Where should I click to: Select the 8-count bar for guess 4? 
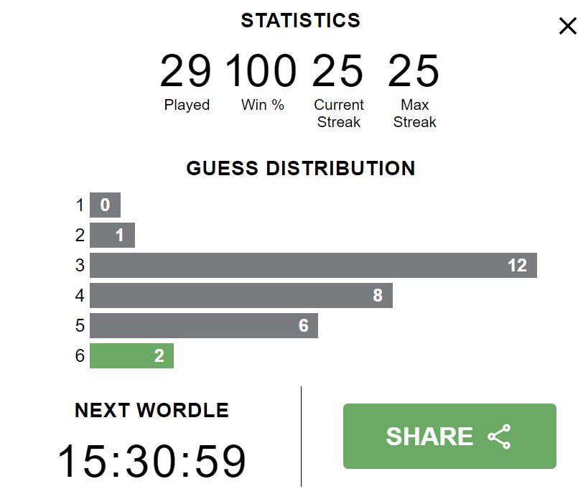(x=241, y=295)
